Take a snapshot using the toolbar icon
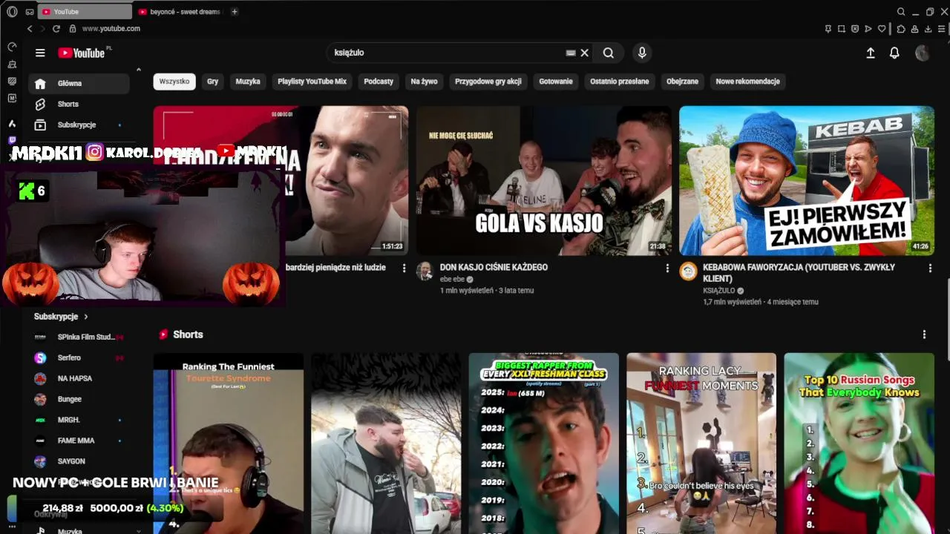 click(x=842, y=29)
